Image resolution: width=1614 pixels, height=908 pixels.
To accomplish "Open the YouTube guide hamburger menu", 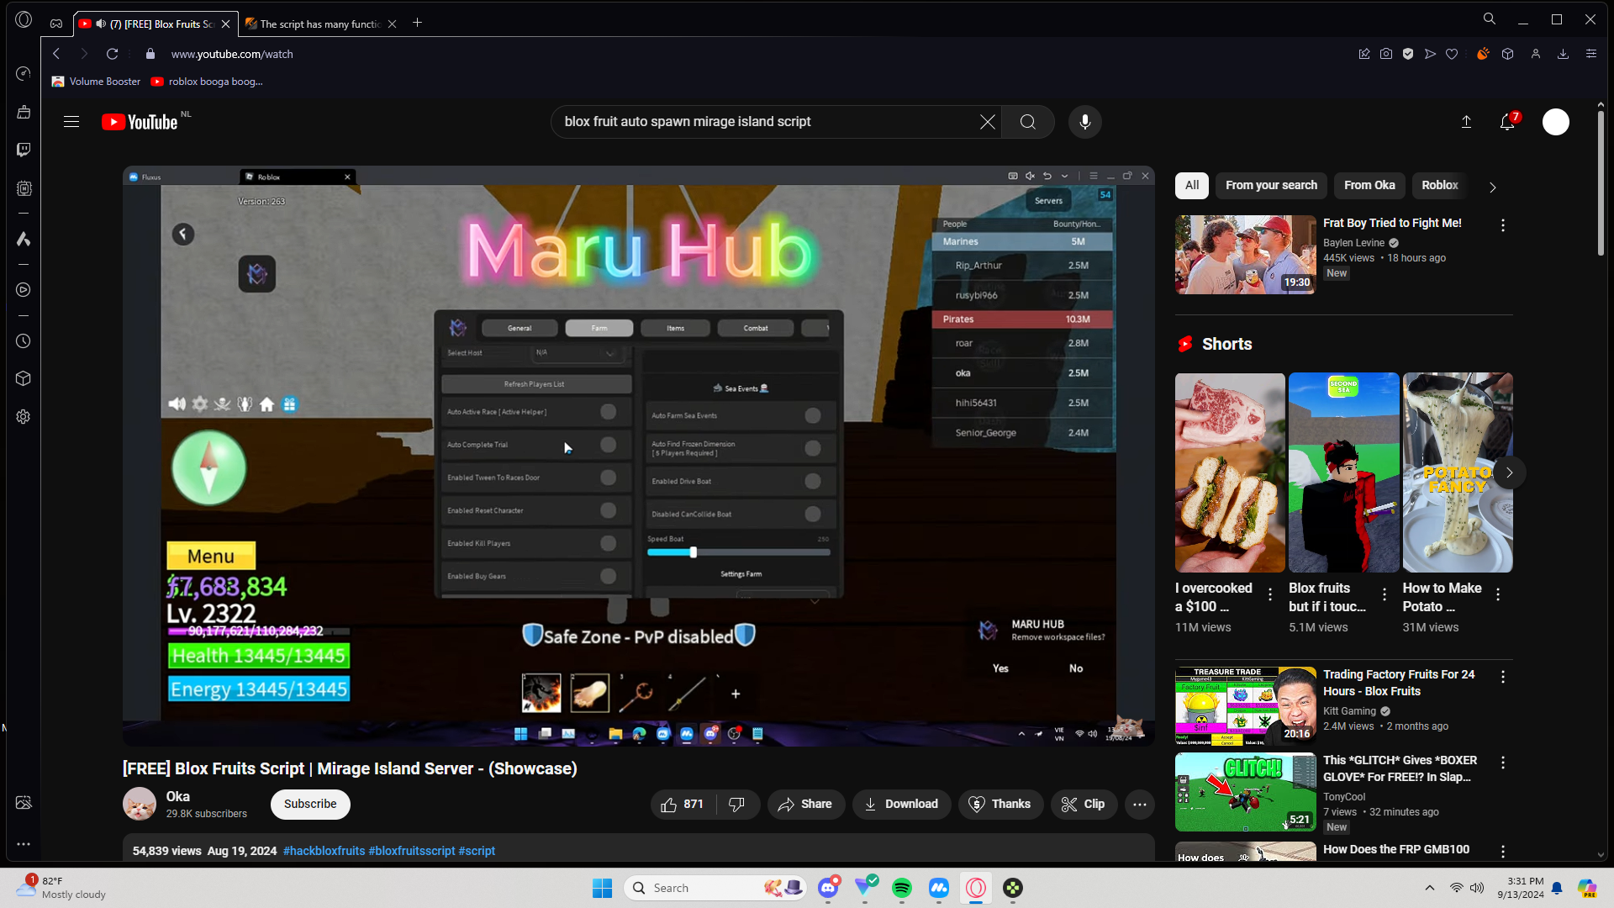I will coord(71,122).
